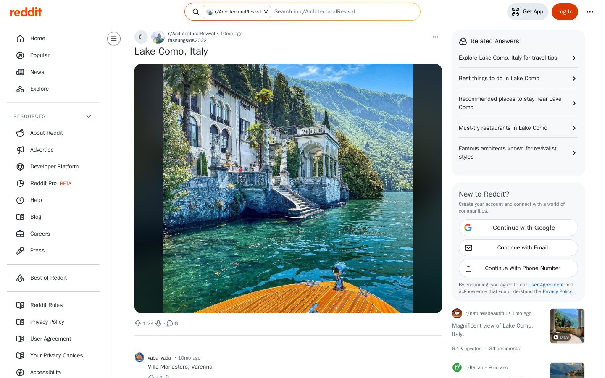Image resolution: width=605 pixels, height=378 pixels.
Task: Click the Related Answers icon
Action: click(x=463, y=41)
